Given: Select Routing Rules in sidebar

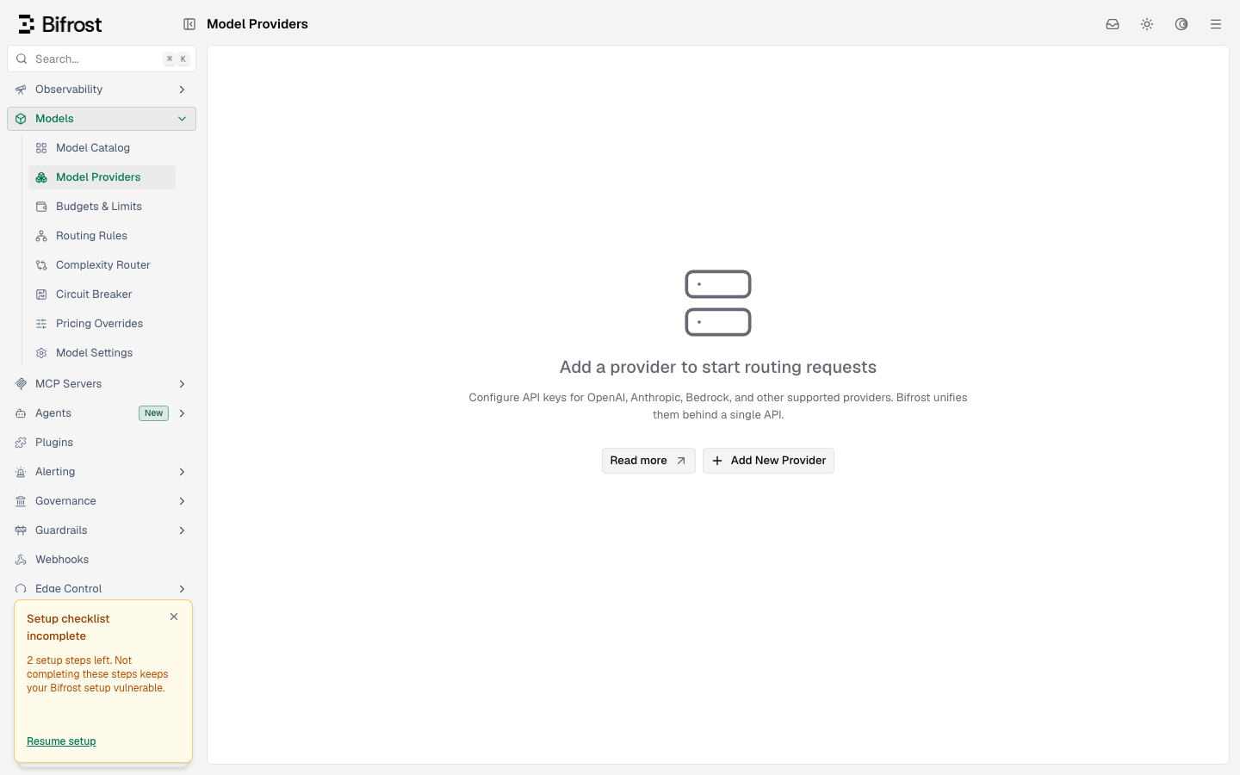Looking at the screenshot, I should coord(102,236).
